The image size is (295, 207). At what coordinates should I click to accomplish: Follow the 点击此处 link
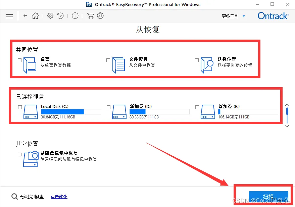click(x=59, y=197)
